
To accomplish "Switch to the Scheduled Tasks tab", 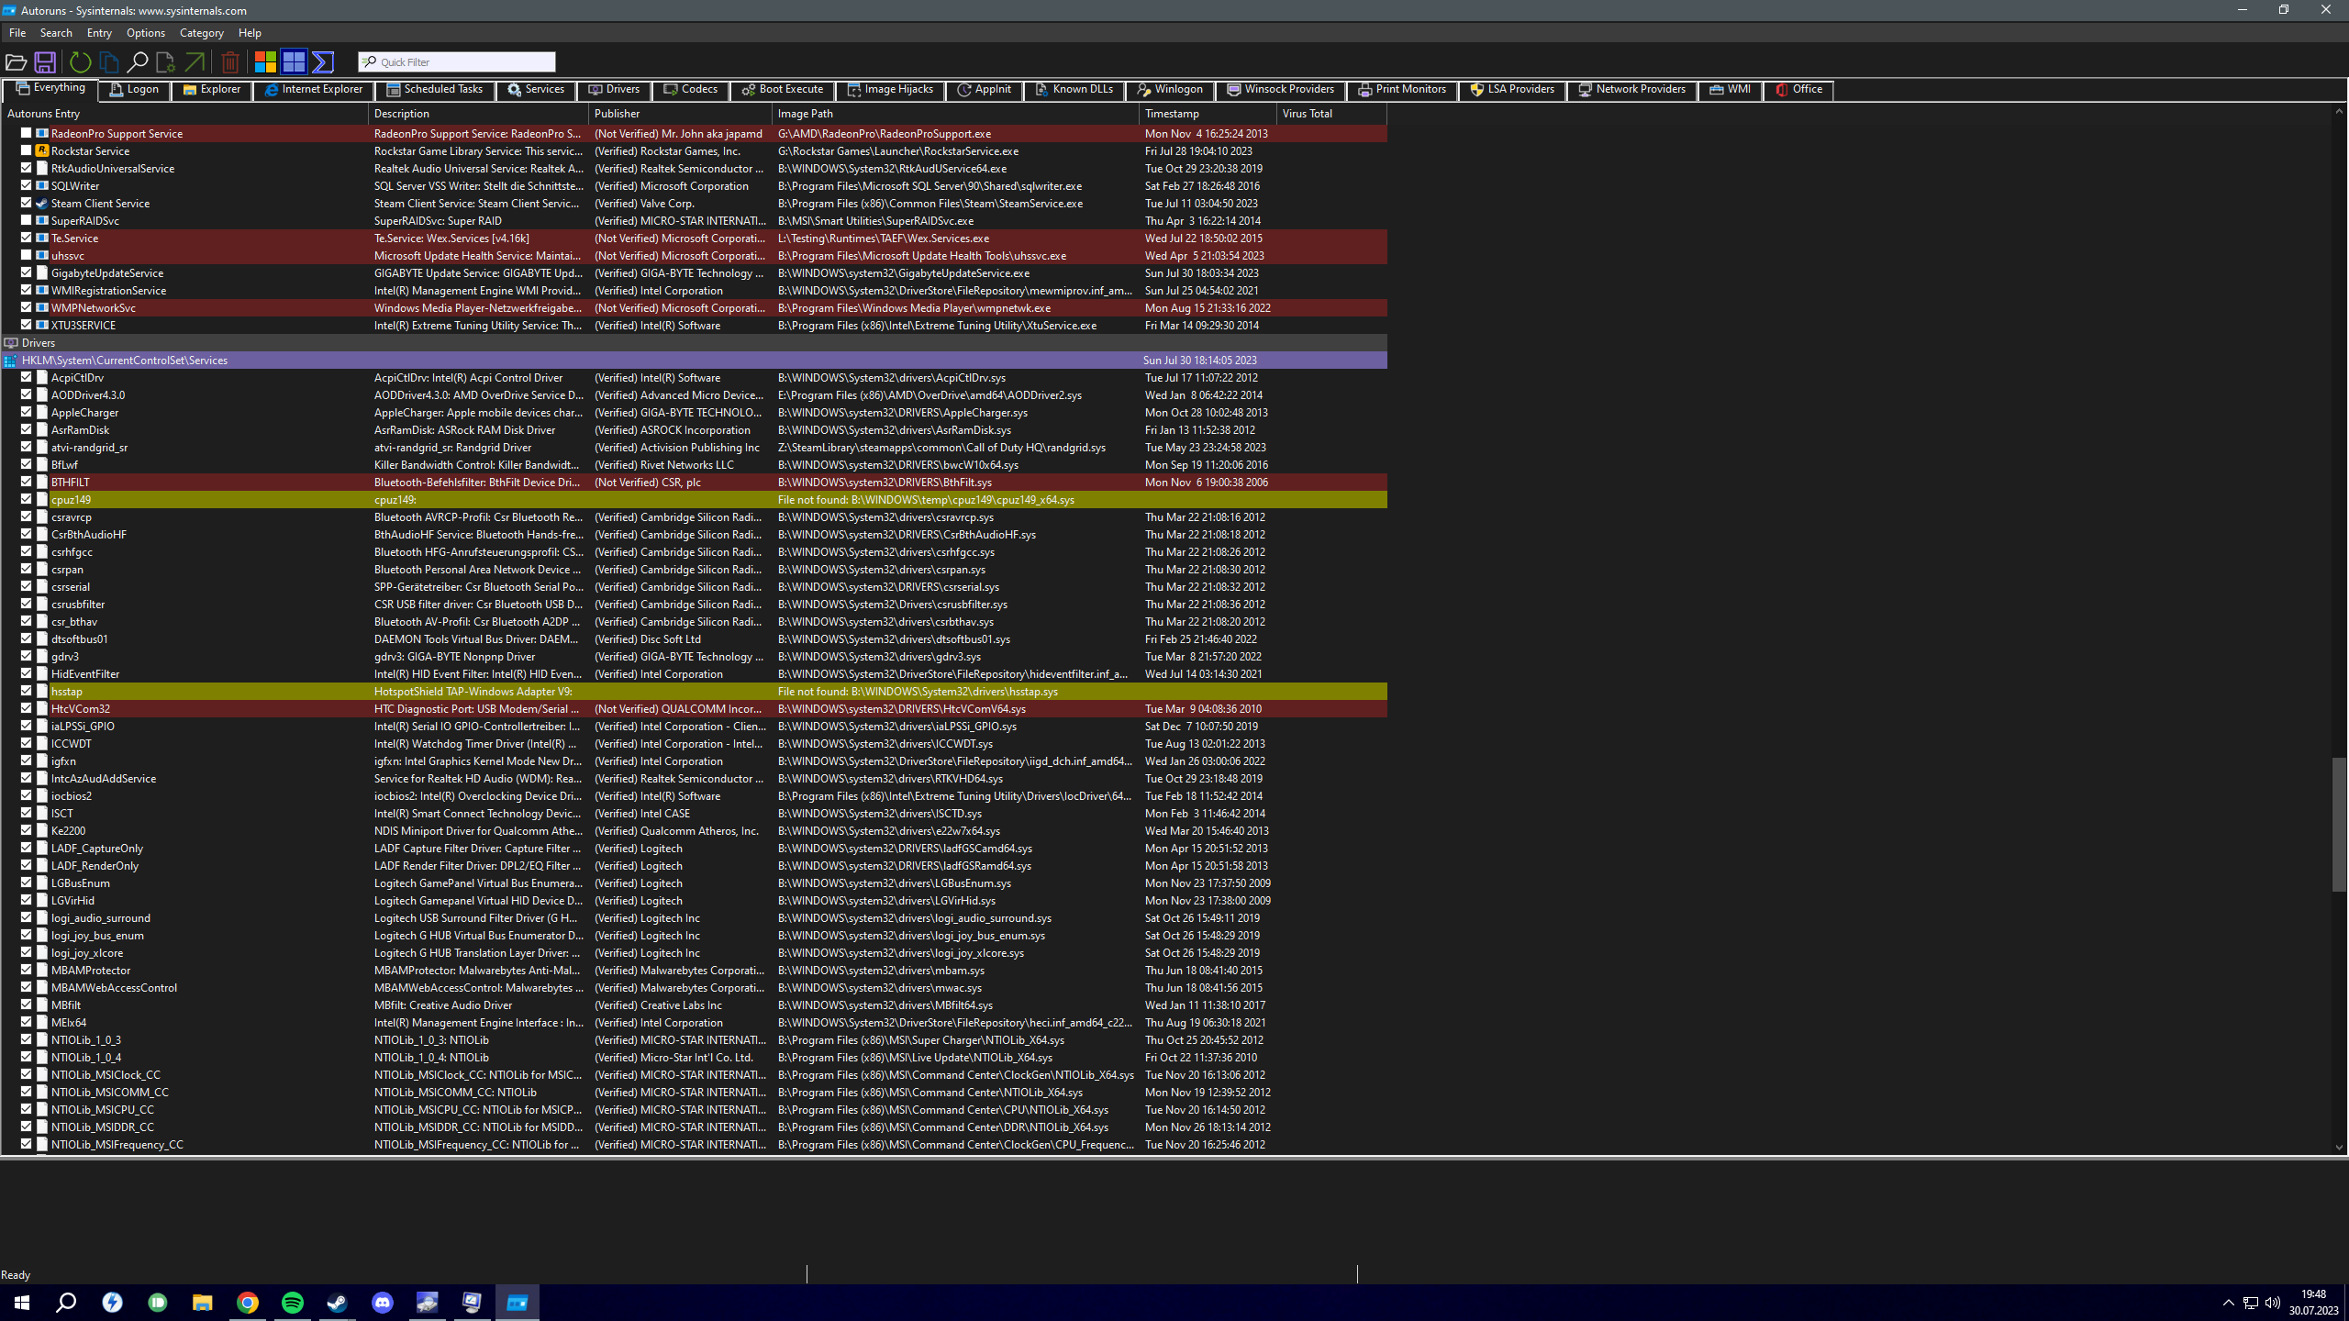I will (434, 89).
